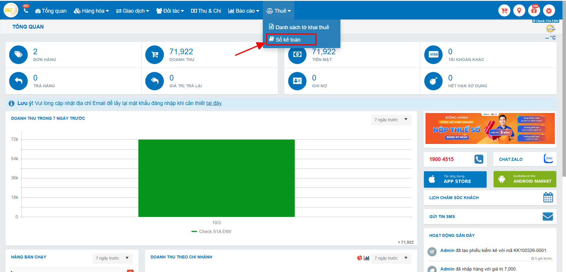Switch branch revenue to bar chart view
This screenshot has width=566, height=272.
point(367,258)
